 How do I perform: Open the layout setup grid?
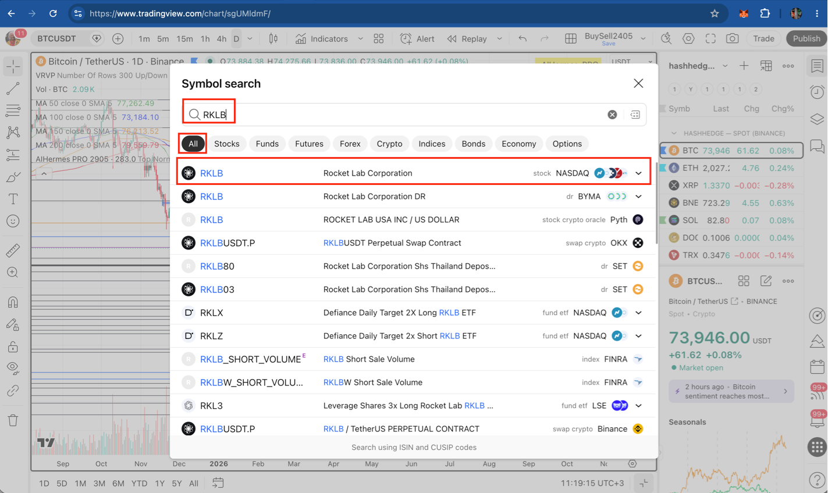[x=571, y=39]
